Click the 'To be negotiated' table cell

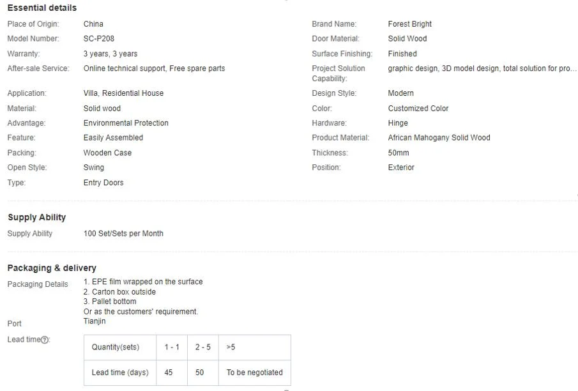[x=255, y=372]
